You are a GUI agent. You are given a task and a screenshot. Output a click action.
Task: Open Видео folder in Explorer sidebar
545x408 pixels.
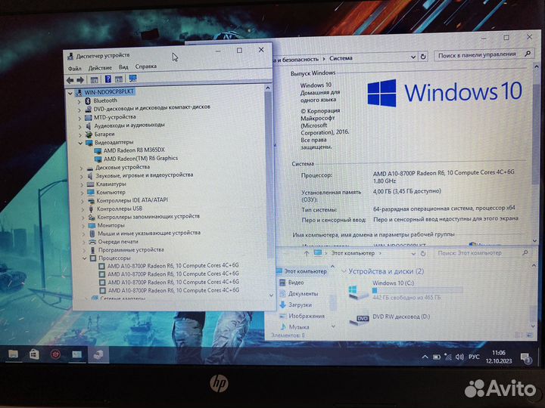[296, 283]
